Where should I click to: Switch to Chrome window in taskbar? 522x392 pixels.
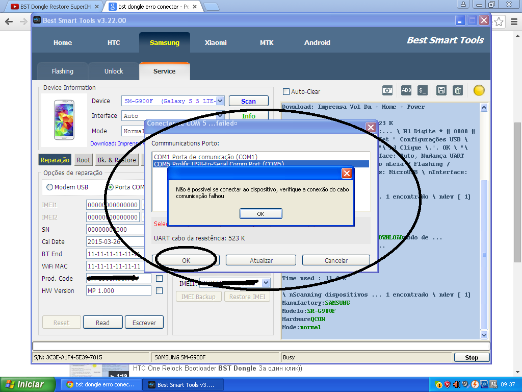[101, 384]
